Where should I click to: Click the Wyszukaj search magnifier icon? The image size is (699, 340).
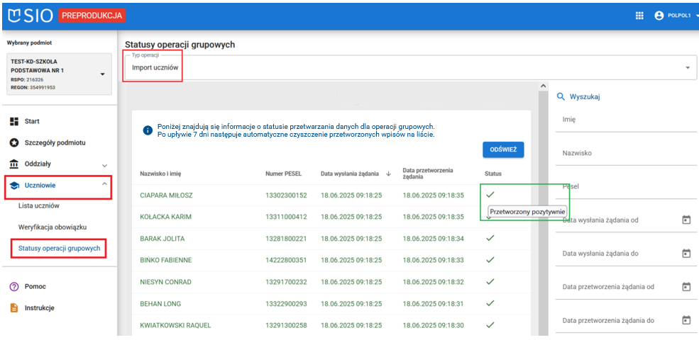(561, 97)
